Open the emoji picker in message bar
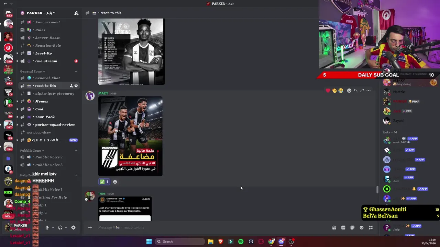The width and height of the screenshot is (440, 247). tap(362, 227)
